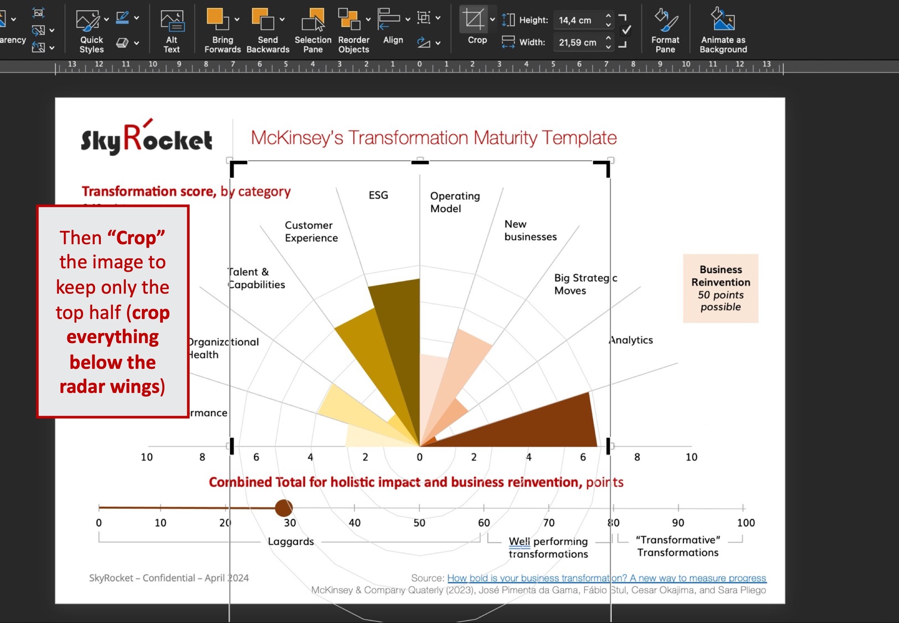Viewport: 899px width, 623px height.
Task: Click the Picture Border pen icon
Action: 122,18
